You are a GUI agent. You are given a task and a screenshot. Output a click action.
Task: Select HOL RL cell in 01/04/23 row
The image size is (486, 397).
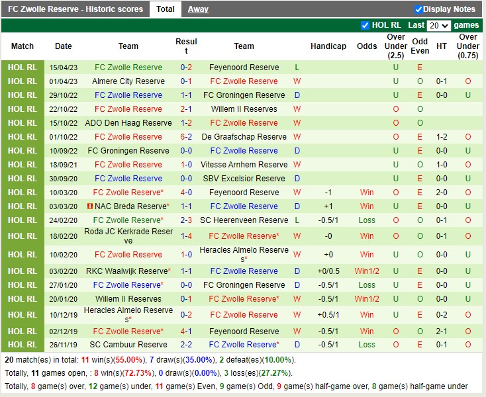[x=23, y=81]
